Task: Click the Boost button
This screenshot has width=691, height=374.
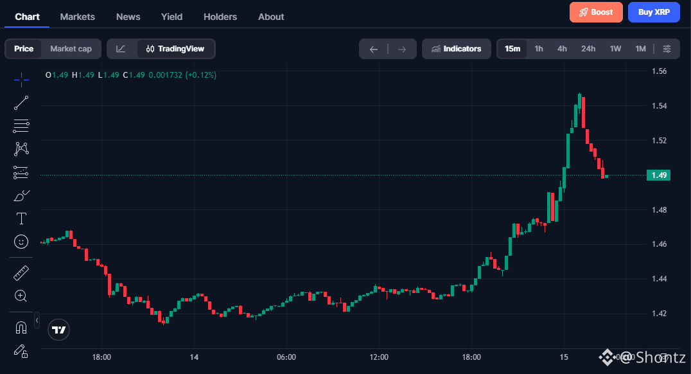Action: tap(596, 12)
